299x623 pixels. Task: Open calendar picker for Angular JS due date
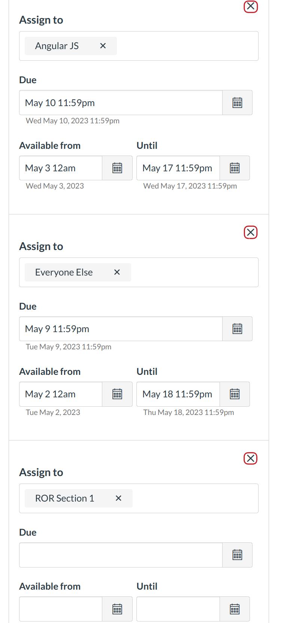coord(237,103)
